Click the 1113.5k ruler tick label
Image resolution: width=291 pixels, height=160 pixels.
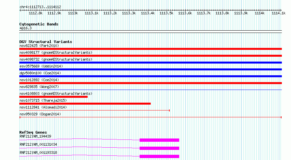click(x=166, y=13)
